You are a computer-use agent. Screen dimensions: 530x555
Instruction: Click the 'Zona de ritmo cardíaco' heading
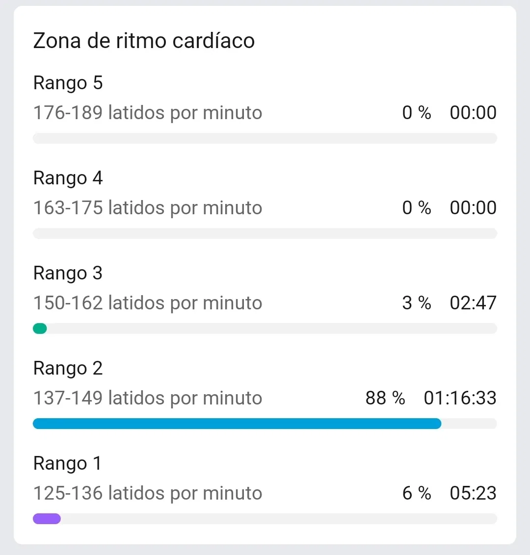[144, 41]
